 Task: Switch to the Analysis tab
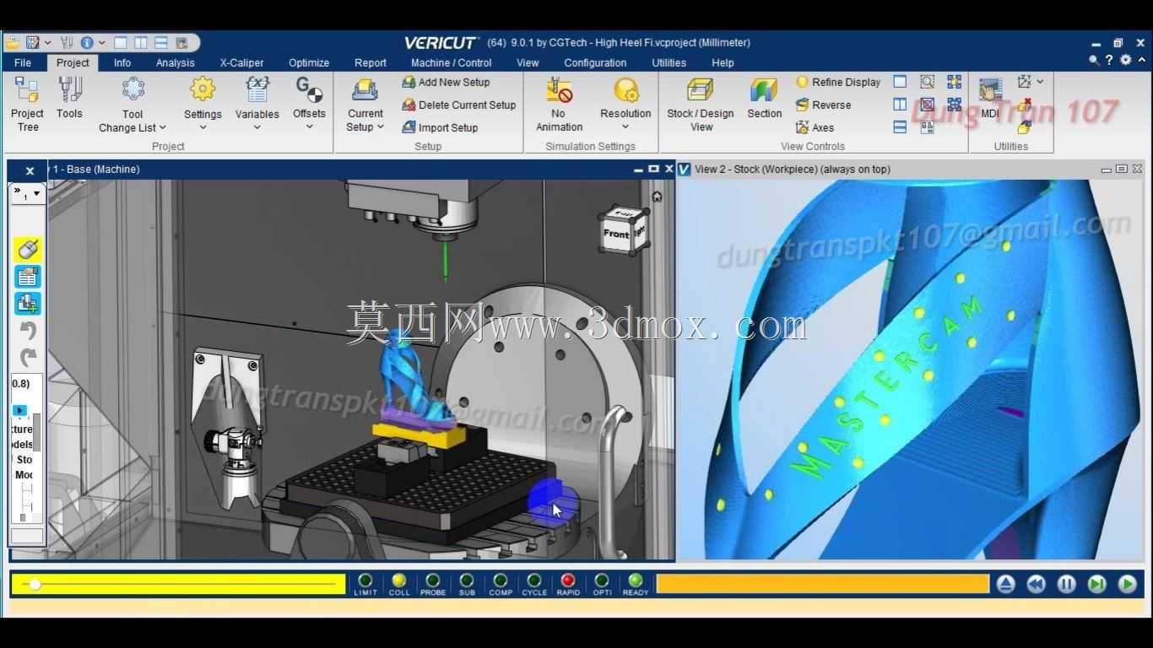[x=176, y=62]
